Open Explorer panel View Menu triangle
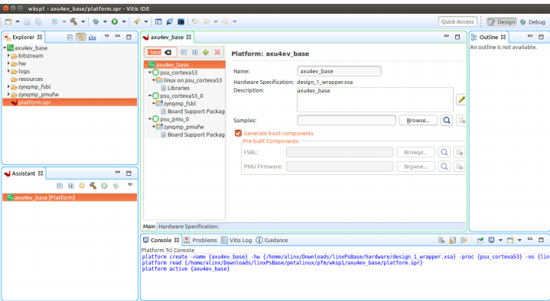The width and height of the screenshot is (550, 301). pyautogui.click(x=107, y=36)
